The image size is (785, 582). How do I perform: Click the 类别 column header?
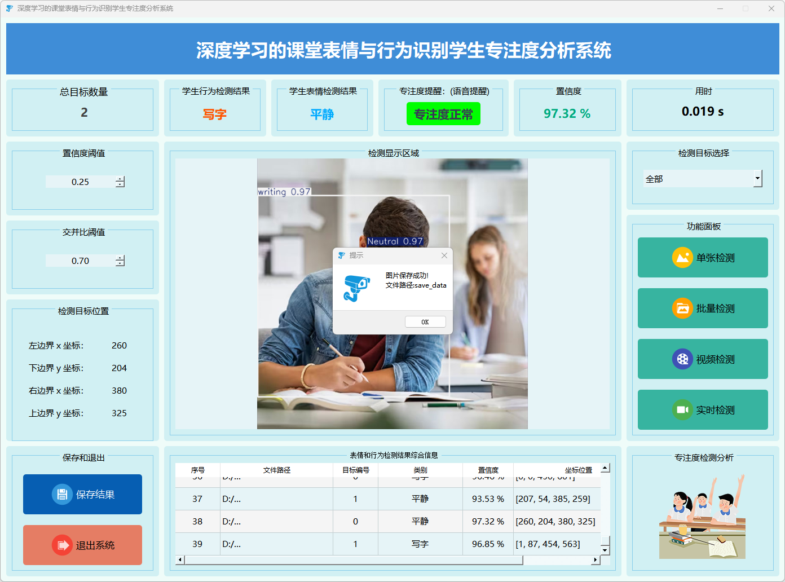point(420,470)
